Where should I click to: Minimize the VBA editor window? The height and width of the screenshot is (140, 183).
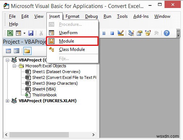(150, 5)
